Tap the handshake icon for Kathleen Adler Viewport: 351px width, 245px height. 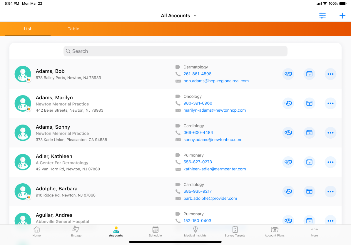[288, 162]
